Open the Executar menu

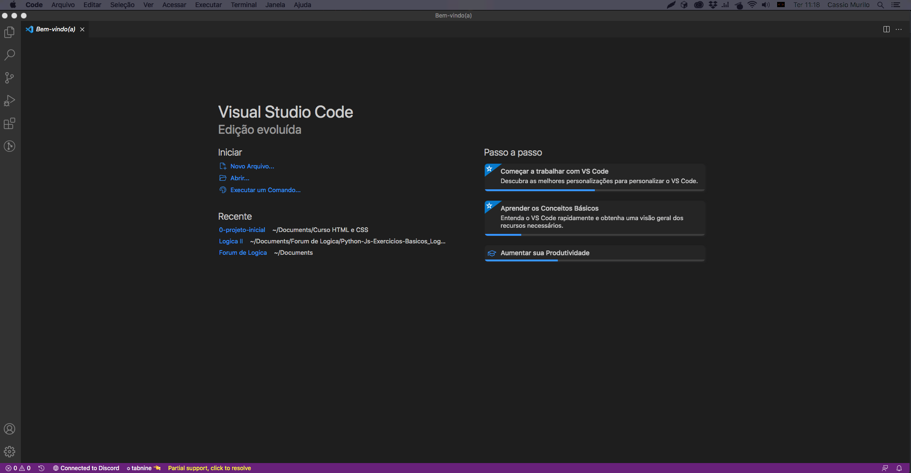[208, 5]
